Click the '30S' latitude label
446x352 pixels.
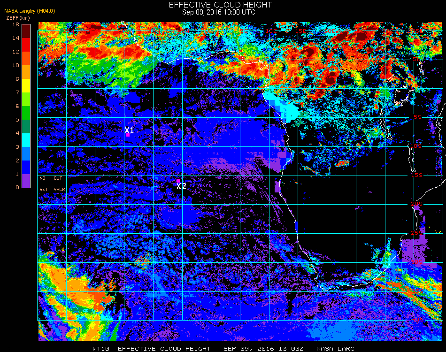point(417,262)
